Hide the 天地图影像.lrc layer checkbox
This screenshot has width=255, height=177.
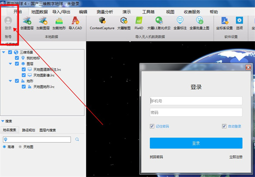coord(23,75)
